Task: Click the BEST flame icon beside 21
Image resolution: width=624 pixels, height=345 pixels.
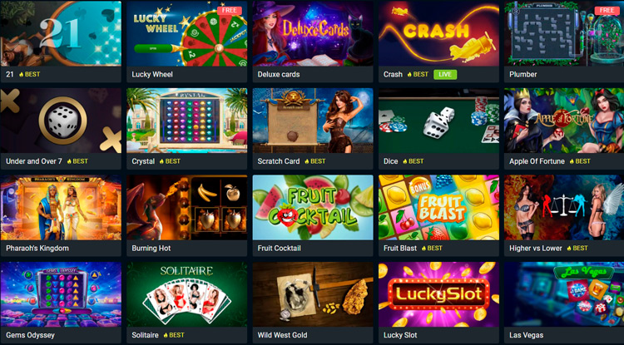Action: pos(22,74)
